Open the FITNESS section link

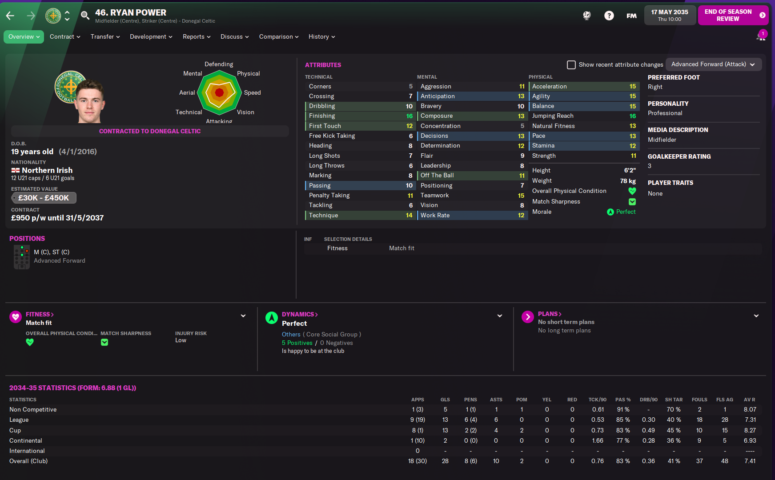(x=40, y=314)
